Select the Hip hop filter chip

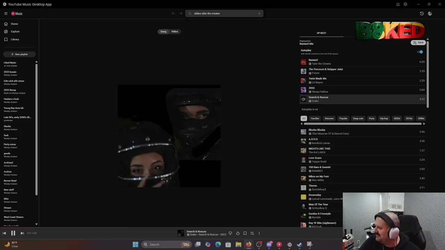384,118
